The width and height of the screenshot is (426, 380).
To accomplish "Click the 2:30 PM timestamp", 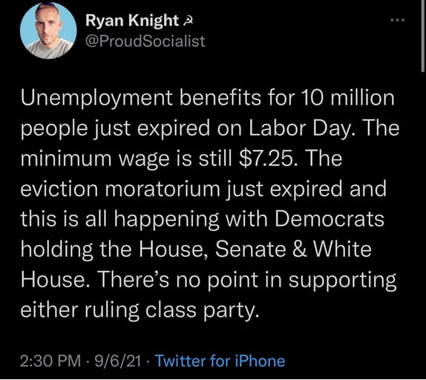I will (x=50, y=361).
